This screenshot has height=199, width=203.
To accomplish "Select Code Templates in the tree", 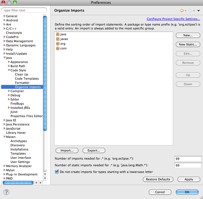I will tap(27, 79).
